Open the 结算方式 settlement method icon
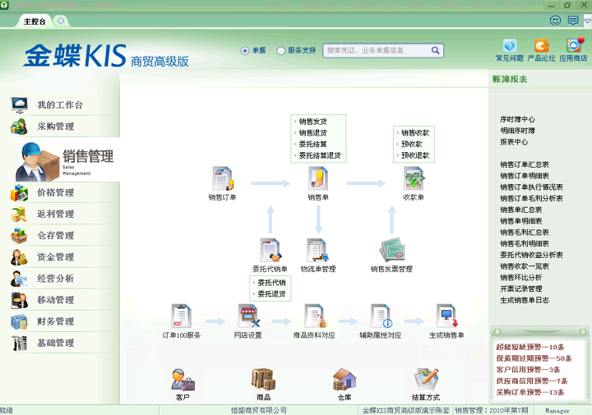The width and height of the screenshot is (592, 415). tap(426, 380)
